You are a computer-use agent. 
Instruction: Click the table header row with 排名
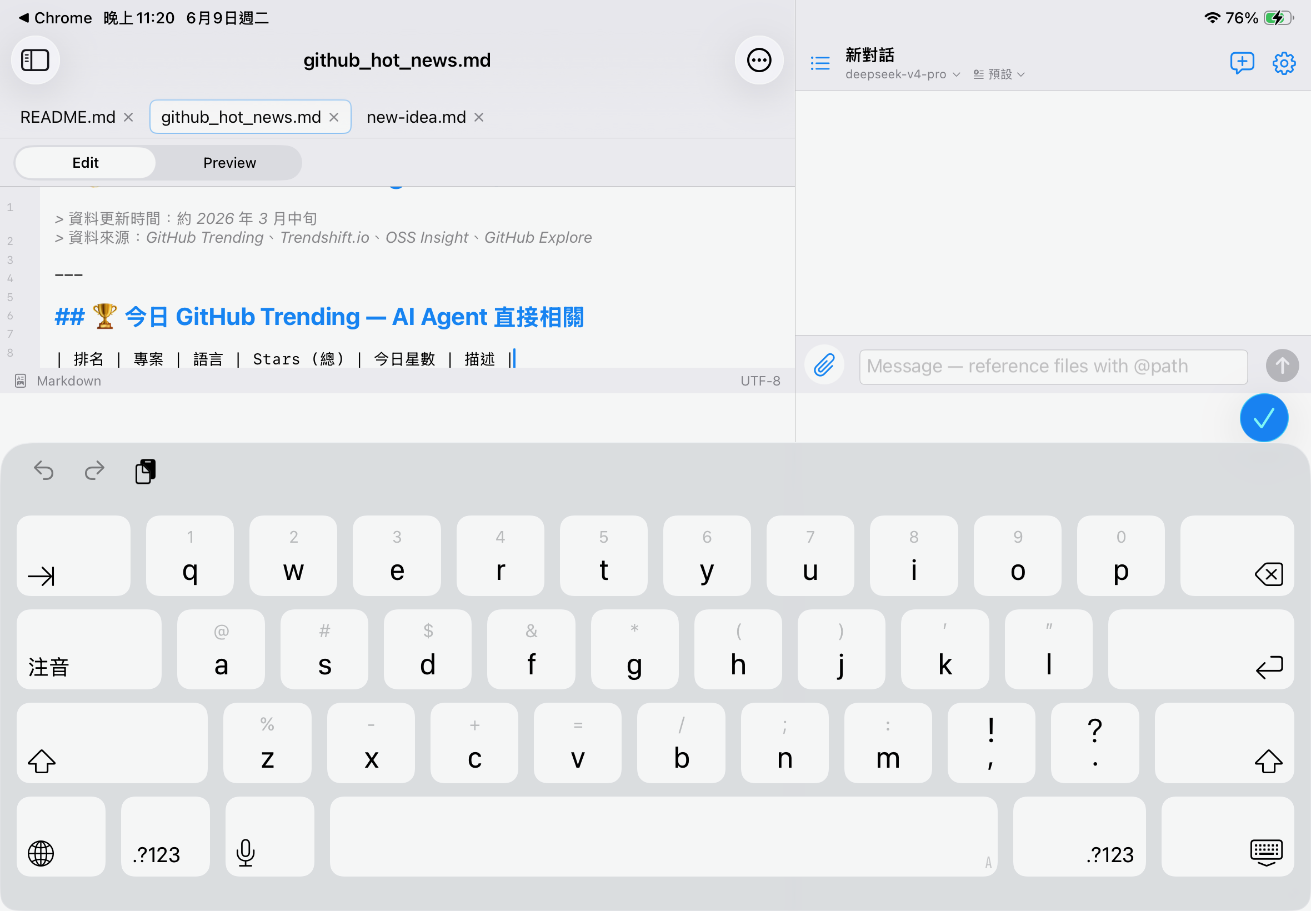284,359
